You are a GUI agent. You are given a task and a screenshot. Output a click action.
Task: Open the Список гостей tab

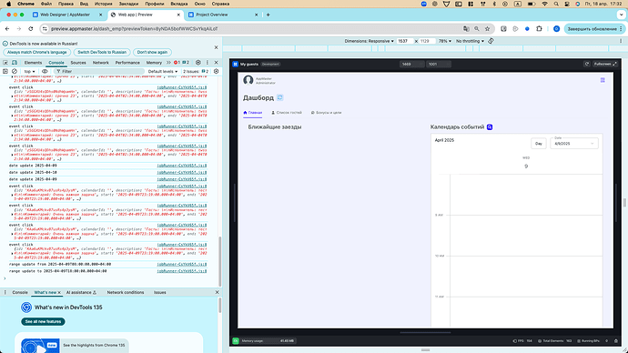click(287, 113)
